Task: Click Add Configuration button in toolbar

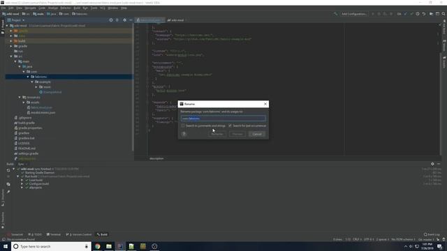Action: coord(354,14)
